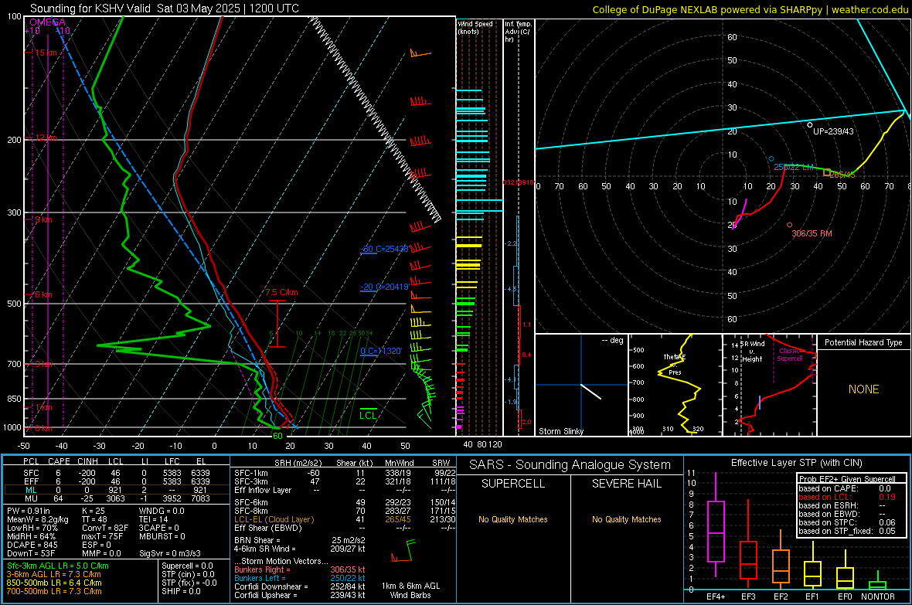Click the 'DCAPE = 845' value
Viewport: 912px width, 605px height.
click(x=32, y=545)
